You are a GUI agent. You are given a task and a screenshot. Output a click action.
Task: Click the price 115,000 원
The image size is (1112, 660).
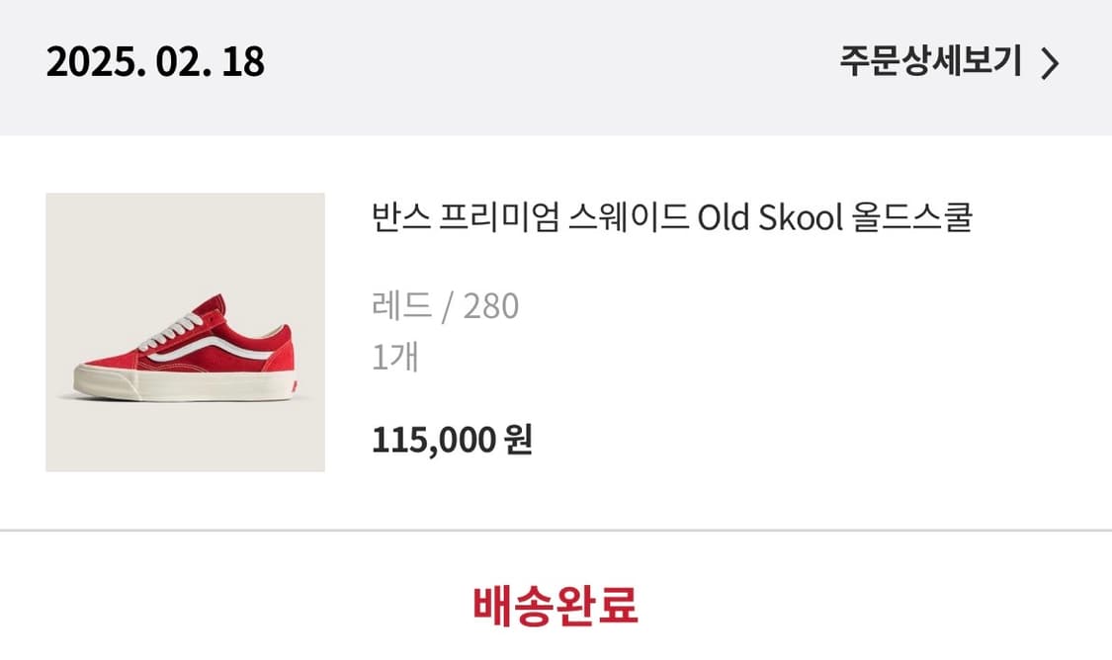pyautogui.click(x=451, y=442)
